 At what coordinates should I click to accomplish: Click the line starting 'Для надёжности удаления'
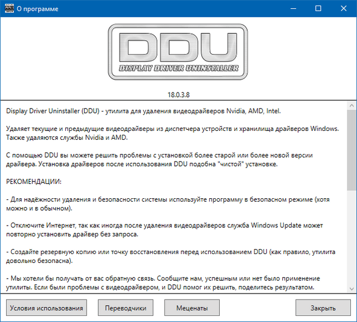[168, 199]
